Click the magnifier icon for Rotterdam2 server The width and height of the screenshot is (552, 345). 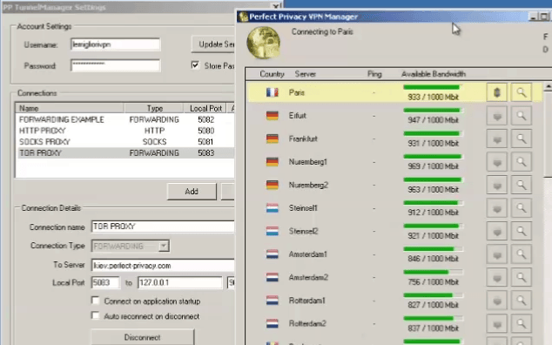click(x=522, y=324)
